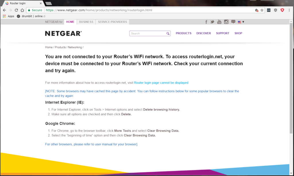The height and width of the screenshot is (176, 294).
Task: Click inside the NETGEAR search field
Action: point(148,33)
